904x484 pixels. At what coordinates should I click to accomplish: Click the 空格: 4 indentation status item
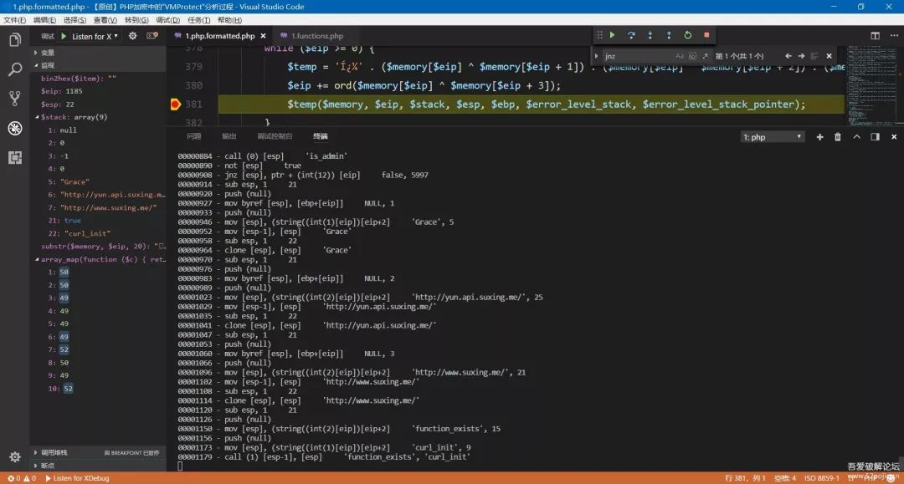(x=785, y=478)
